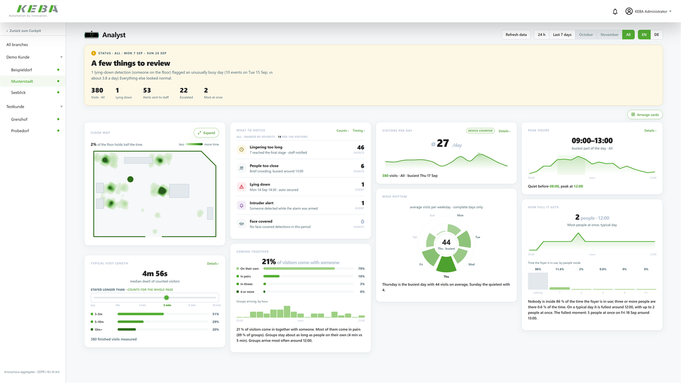Click the 380 Visits All stat

(x=98, y=93)
